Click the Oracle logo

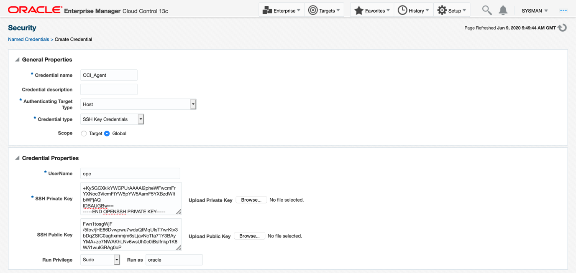point(35,10)
